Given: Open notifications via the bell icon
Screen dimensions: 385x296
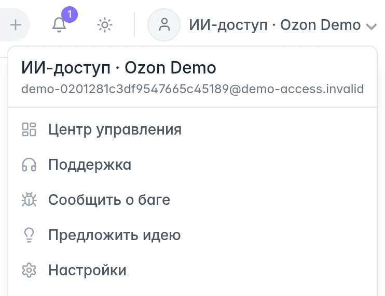Looking at the screenshot, I should click(59, 25).
